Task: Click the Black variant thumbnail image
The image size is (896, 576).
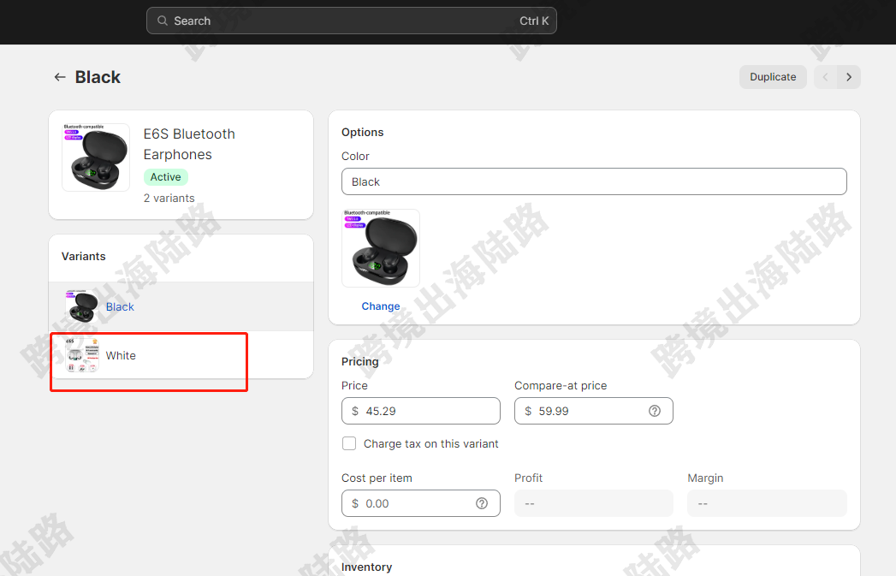Action: click(82, 306)
